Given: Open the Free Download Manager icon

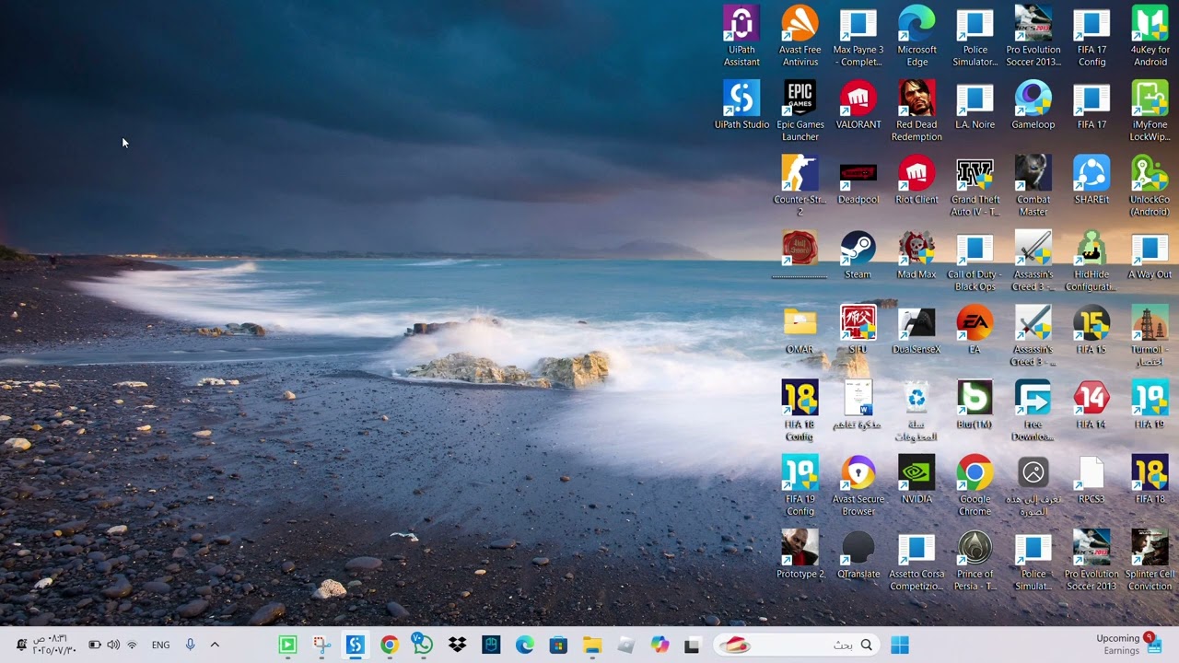Looking at the screenshot, I should click(1033, 412).
